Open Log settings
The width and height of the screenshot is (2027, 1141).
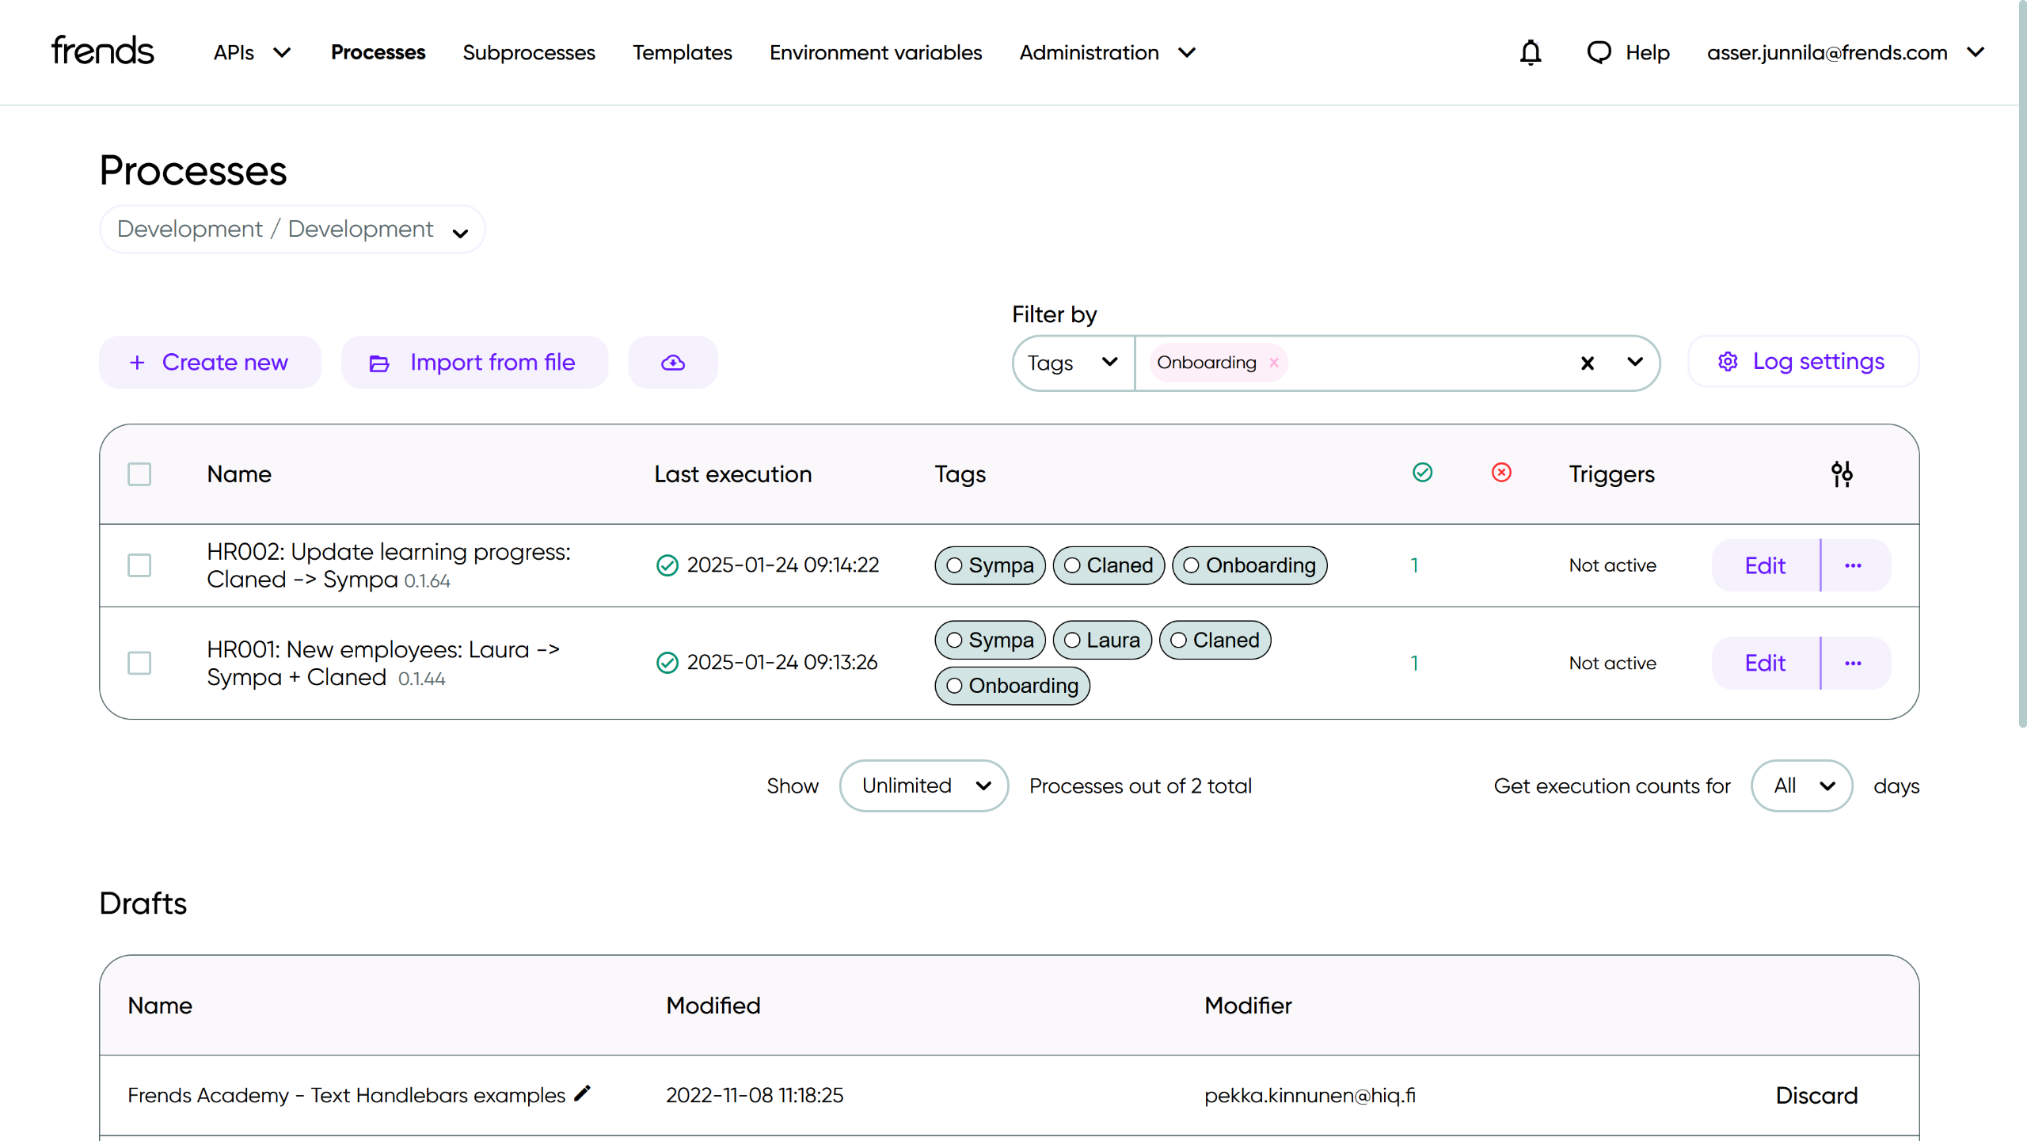click(x=1802, y=361)
